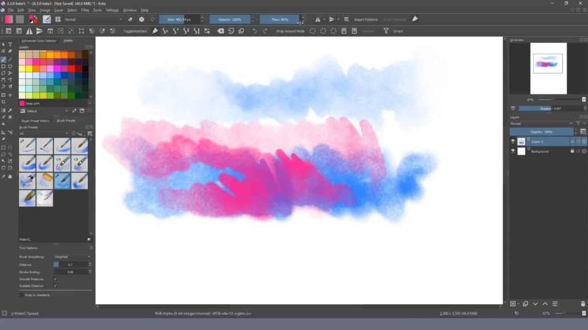588x330 pixels.
Task: Open the Normal blending mode dropdown in toolbar
Action: [93, 19]
